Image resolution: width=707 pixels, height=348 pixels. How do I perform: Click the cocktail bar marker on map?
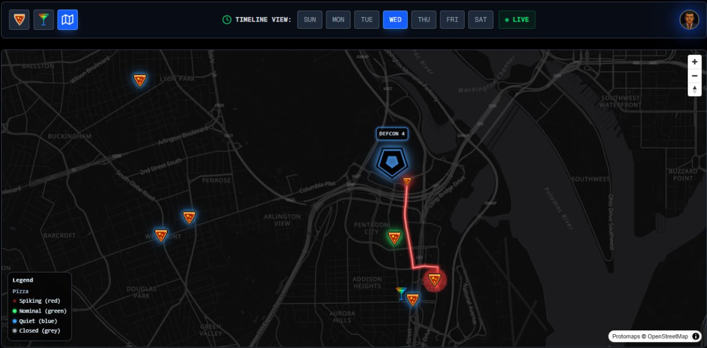click(x=402, y=293)
